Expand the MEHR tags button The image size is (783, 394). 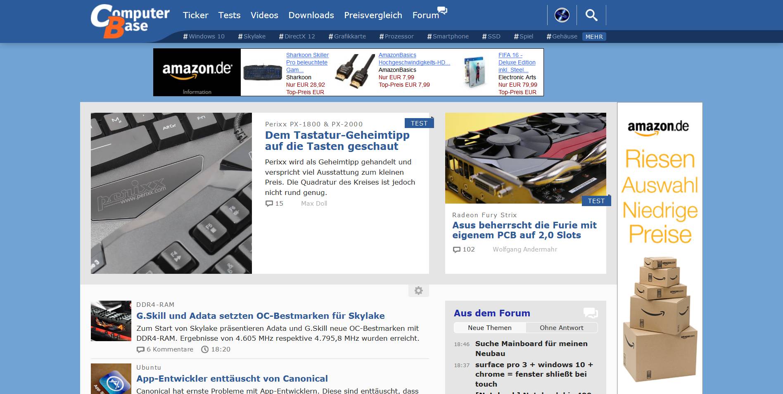click(x=594, y=37)
